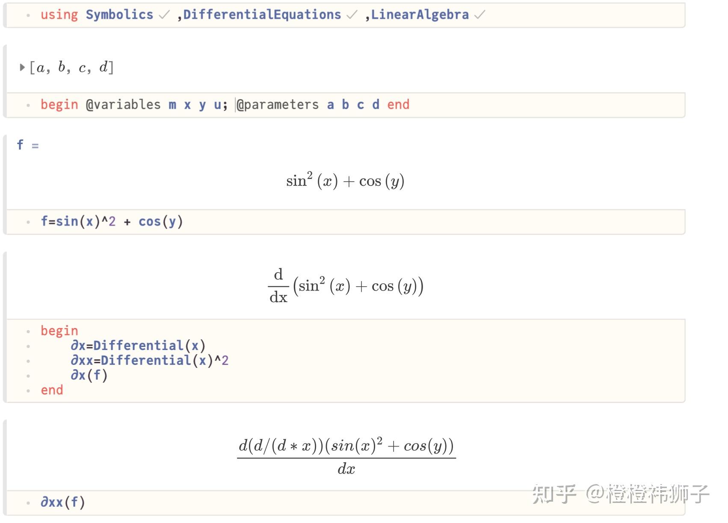Screen dimensions: 728x523
Task: Click the ∂xx=Differential(x)^2 code line
Action: click(149, 361)
